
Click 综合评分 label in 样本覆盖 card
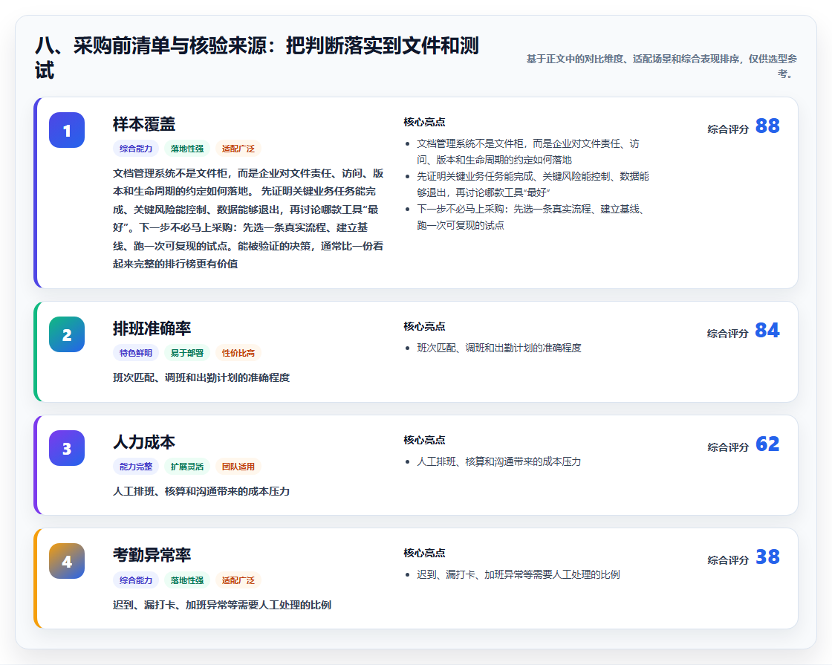click(728, 129)
